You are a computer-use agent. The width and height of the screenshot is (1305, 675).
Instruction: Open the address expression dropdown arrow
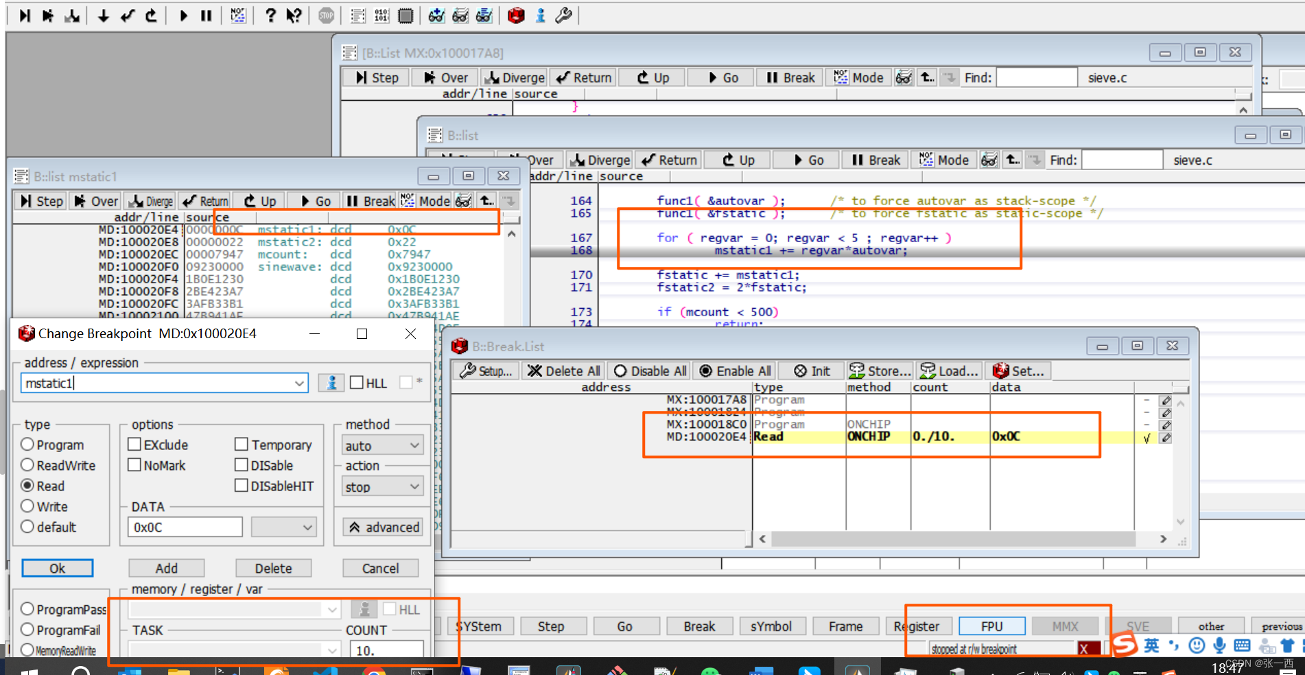[300, 383]
